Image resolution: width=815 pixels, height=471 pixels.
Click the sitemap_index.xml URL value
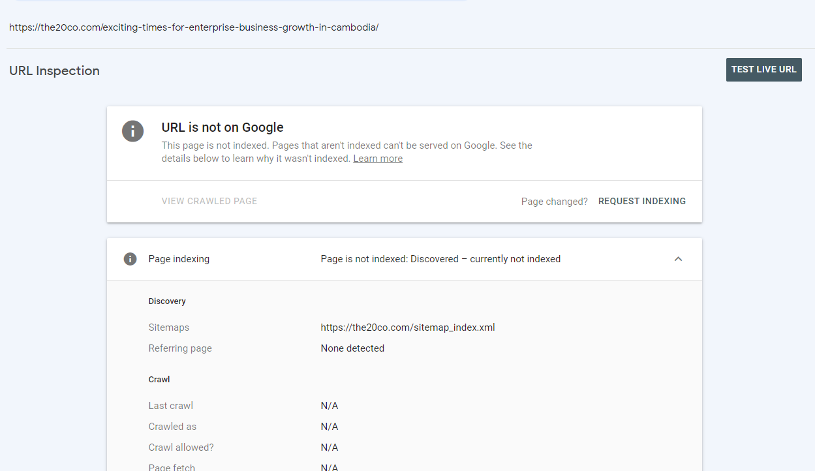(408, 327)
